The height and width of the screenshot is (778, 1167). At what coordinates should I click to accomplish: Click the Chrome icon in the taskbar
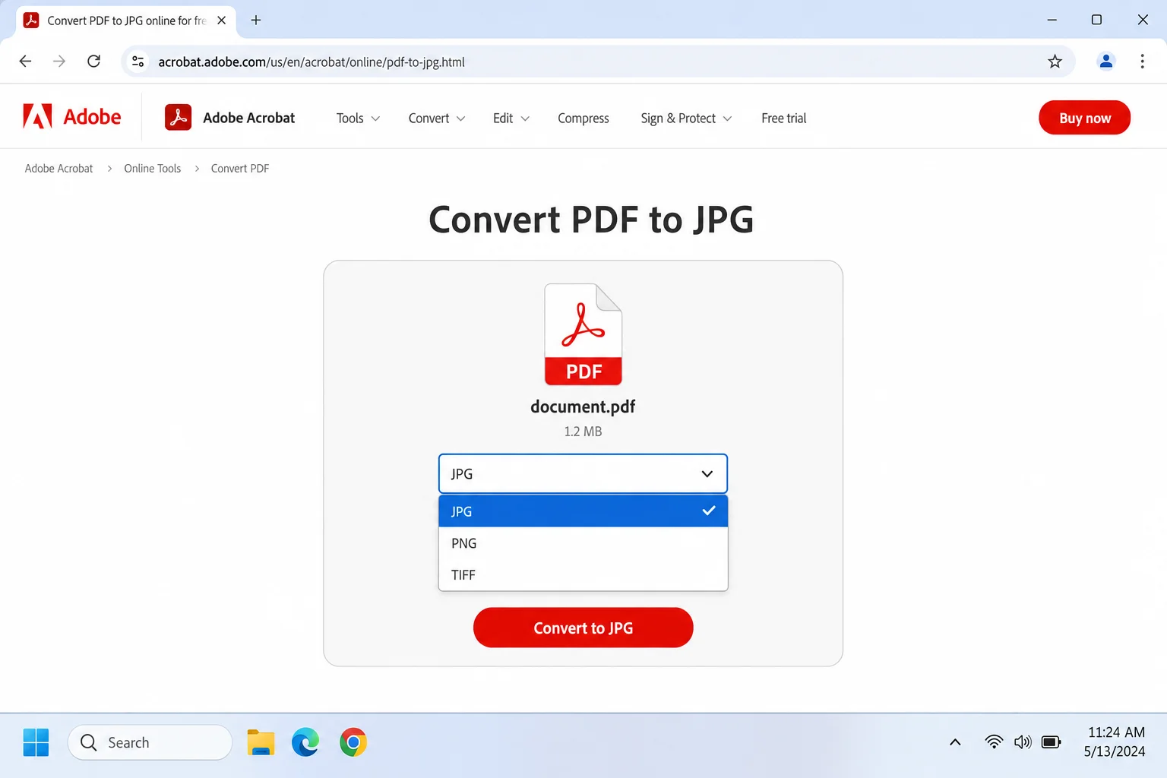tap(353, 742)
